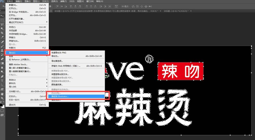Open the 滤镜(T) menu
The image size is (255, 140).
[63, 1]
